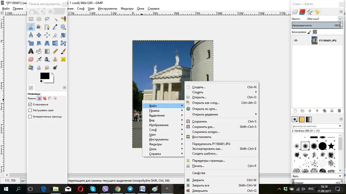The height and width of the screenshot is (194, 346).
Task: Select the Bucket Fill tool
Action: (39, 51)
